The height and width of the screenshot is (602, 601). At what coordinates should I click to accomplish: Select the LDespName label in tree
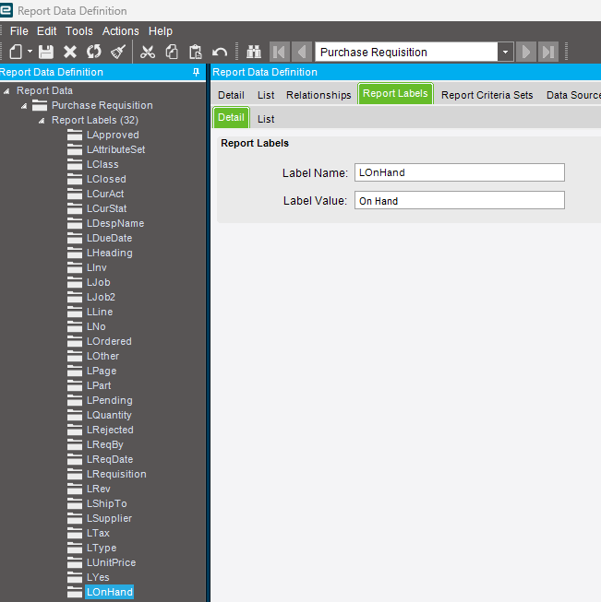tap(115, 223)
